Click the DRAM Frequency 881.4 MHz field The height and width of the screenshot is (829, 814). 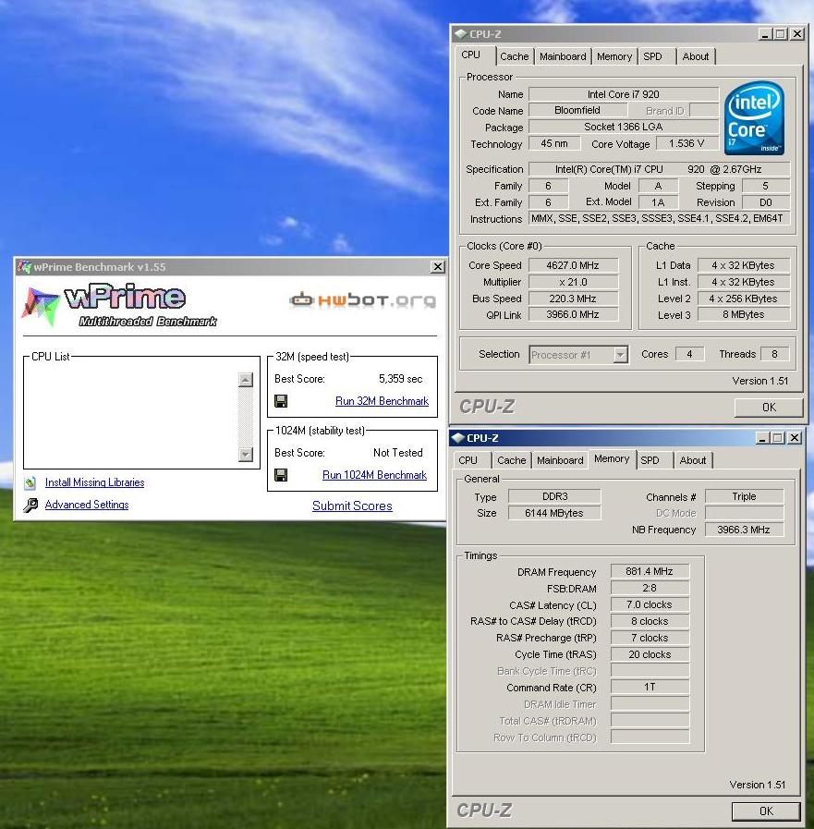pyautogui.click(x=650, y=571)
